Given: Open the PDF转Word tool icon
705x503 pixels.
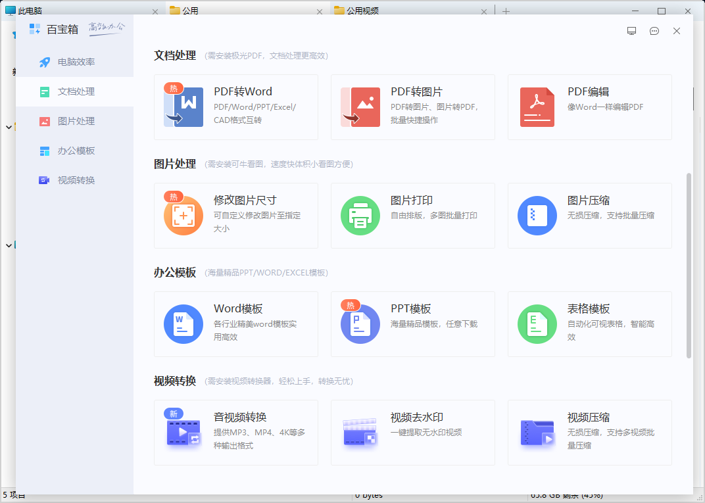Looking at the screenshot, I should click(x=183, y=107).
